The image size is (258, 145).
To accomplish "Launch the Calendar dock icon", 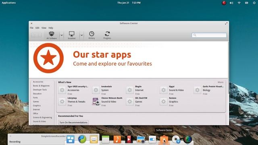I will coord(106,139).
